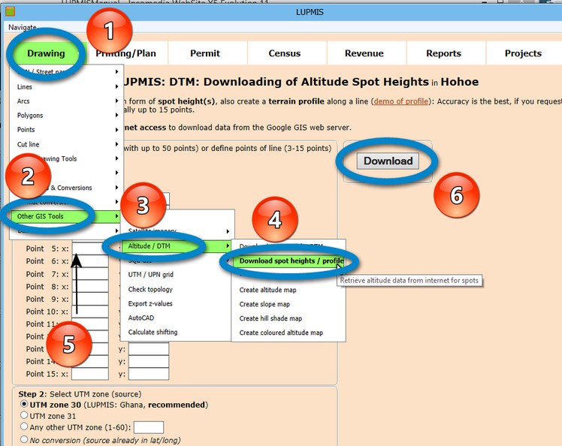Click the other UTM zone number field
The height and width of the screenshot is (446, 562).
click(x=149, y=427)
